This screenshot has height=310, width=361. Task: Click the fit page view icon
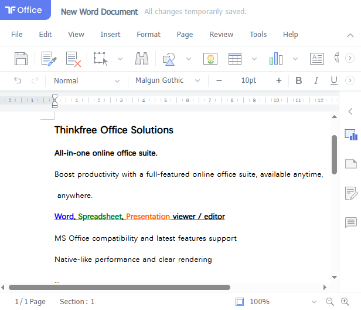click(240, 302)
